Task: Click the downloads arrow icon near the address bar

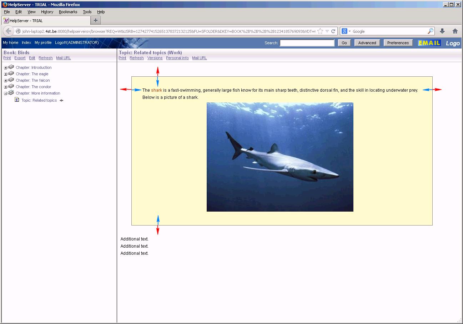Action: (442, 31)
